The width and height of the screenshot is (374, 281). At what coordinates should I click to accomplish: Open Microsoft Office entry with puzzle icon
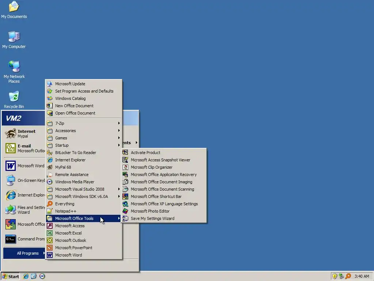tap(24, 224)
